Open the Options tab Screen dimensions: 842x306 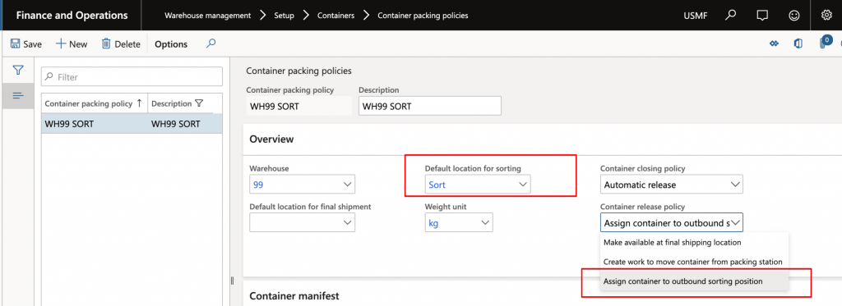(x=171, y=44)
